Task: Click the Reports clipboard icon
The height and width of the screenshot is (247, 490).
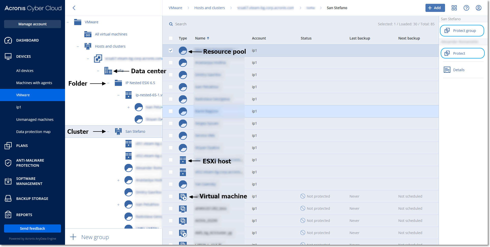Action: [x=8, y=215]
